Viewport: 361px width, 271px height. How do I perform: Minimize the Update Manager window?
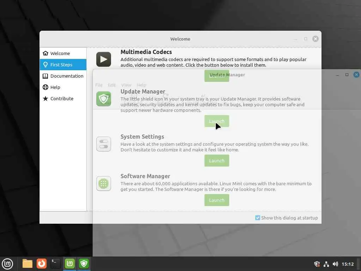[337, 75]
